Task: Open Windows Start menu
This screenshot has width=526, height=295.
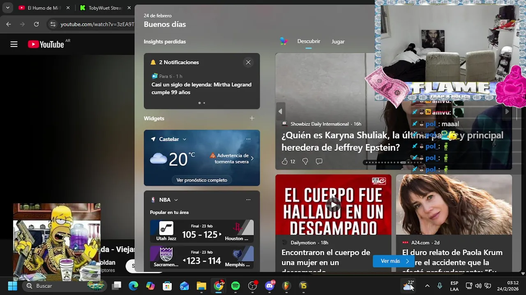Action: (13, 286)
